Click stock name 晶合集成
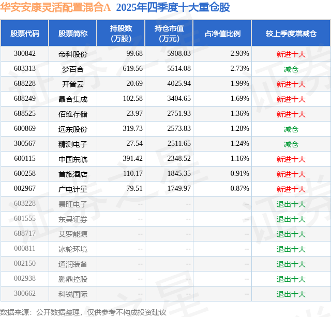Viewport: 331px width, 317px height. (x=73, y=99)
